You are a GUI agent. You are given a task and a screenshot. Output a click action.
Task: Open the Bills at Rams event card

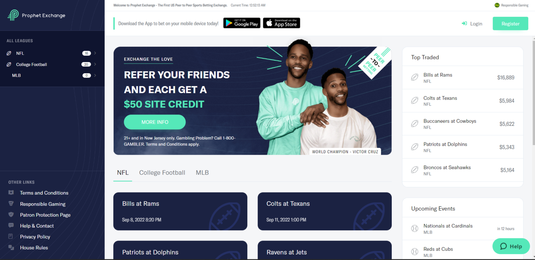point(180,211)
